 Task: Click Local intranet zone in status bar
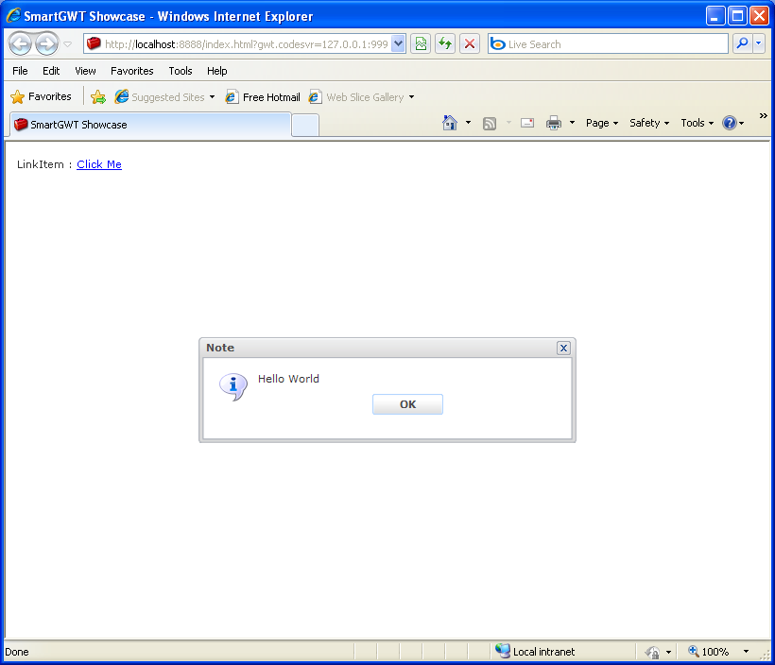tap(543, 652)
